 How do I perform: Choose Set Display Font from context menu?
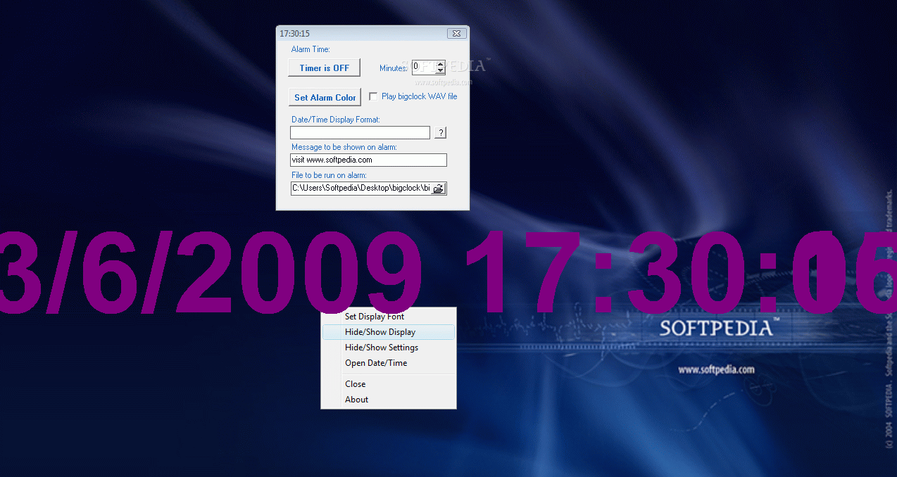coord(389,317)
